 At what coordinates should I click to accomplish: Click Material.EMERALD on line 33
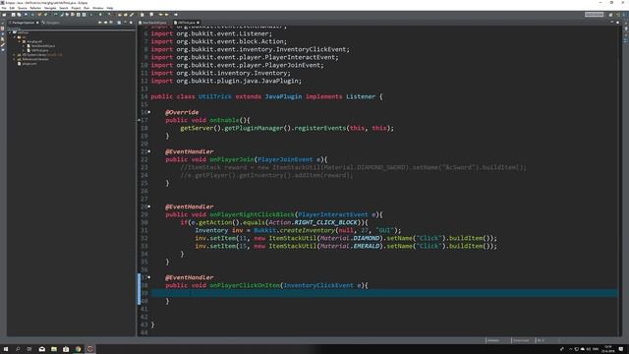pyautogui.click(x=350, y=246)
